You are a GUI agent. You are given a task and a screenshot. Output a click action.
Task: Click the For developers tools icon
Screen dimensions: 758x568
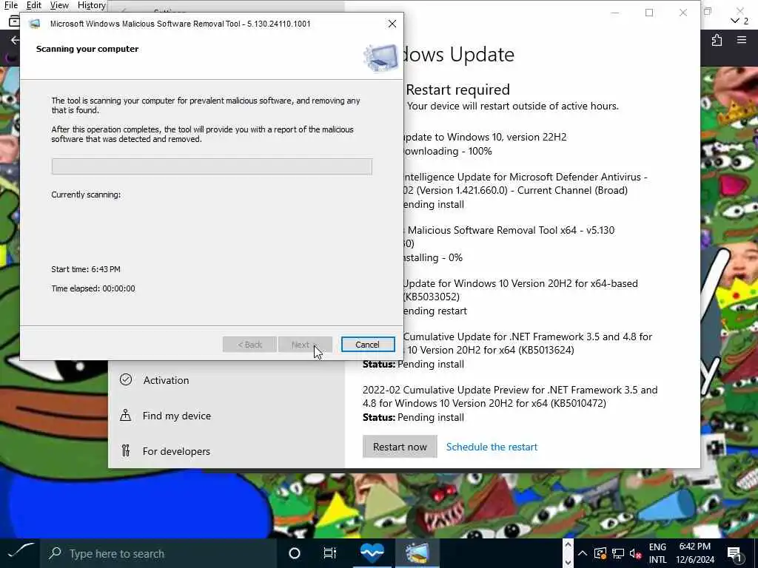tap(126, 450)
